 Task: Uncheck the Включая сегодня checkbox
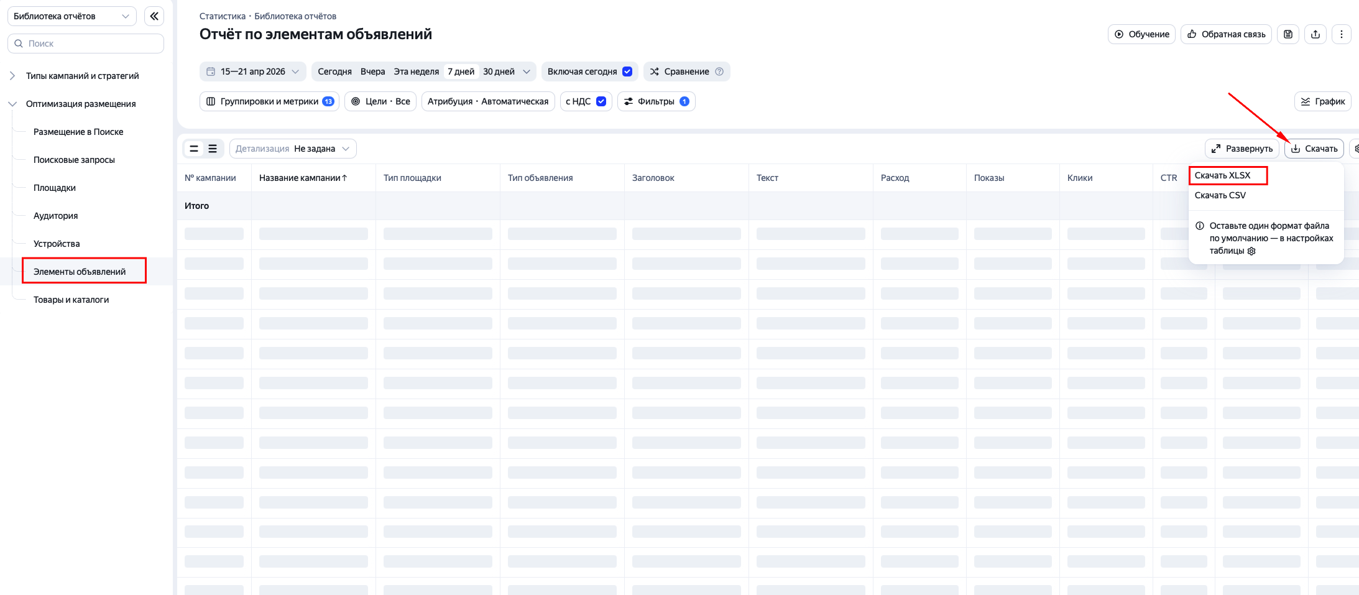click(627, 71)
